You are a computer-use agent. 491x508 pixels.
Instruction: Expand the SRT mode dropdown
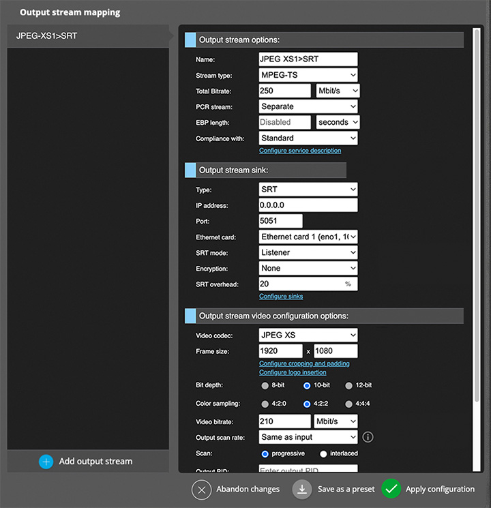click(x=308, y=252)
